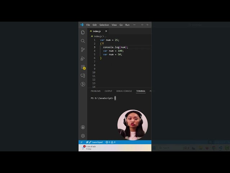The height and width of the screenshot is (173, 230).
Task: Open the File menu
Action: (x=88, y=25)
